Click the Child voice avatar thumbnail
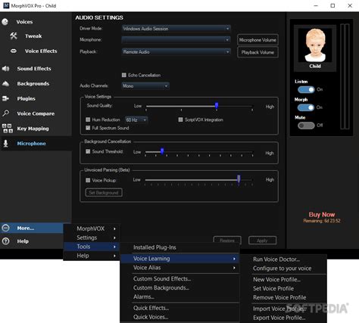This screenshot has height=323, width=359. coord(315,45)
